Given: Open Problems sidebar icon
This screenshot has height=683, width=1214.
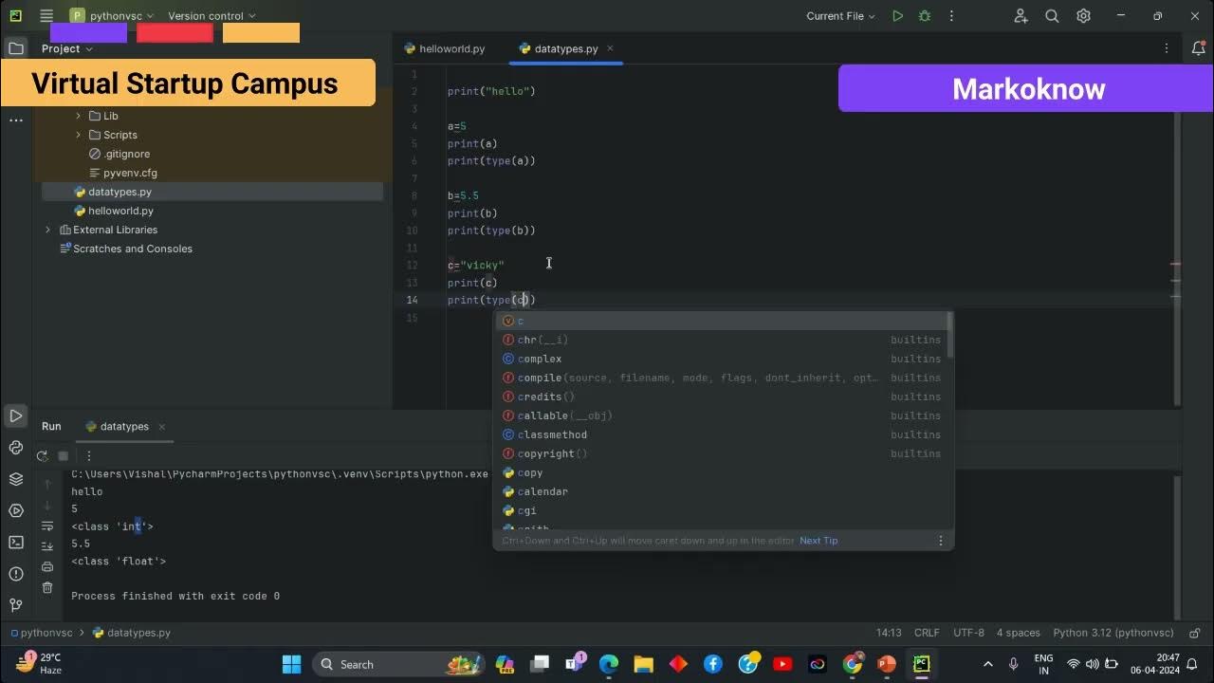Looking at the screenshot, I should pos(16,574).
